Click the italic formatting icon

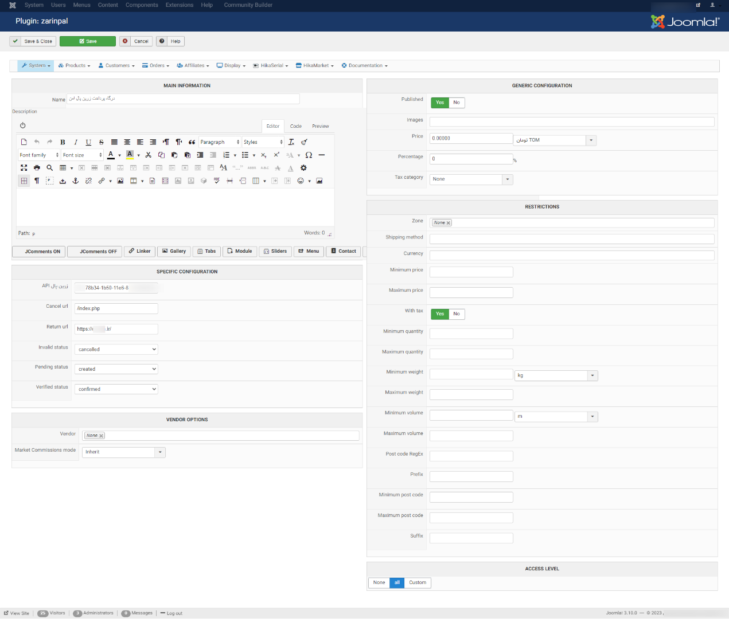[76, 142]
